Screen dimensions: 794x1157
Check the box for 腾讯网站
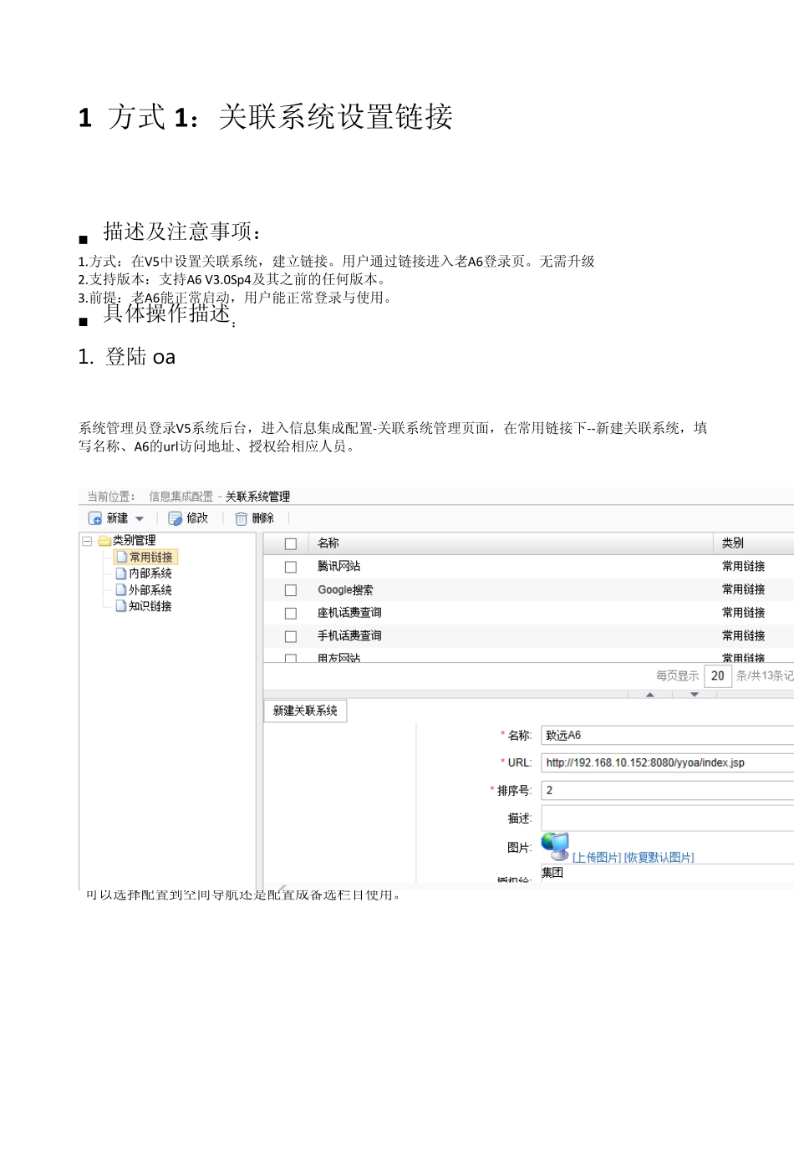[291, 567]
